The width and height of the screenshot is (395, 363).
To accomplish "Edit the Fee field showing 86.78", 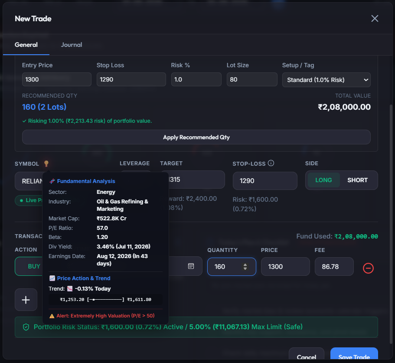I will [x=334, y=267].
